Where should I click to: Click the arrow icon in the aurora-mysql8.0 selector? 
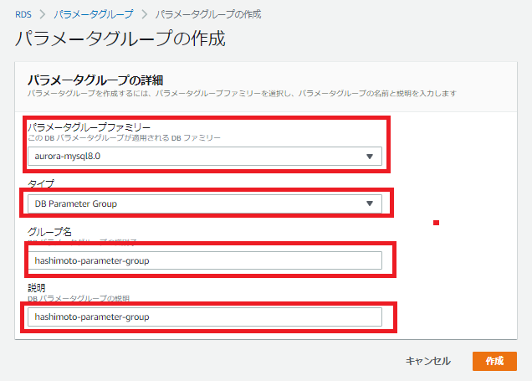click(370, 157)
